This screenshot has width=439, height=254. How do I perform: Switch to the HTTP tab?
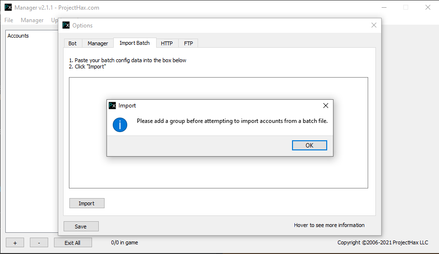[167, 43]
